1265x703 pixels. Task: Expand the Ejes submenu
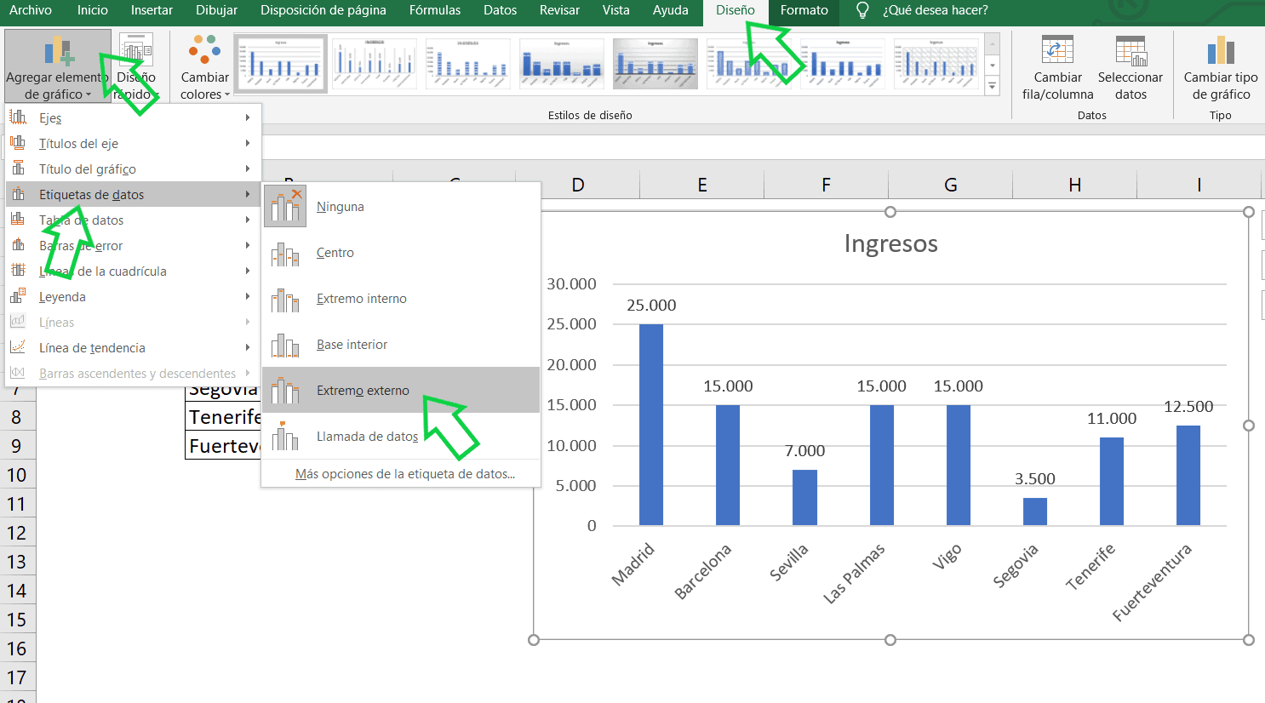point(133,117)
